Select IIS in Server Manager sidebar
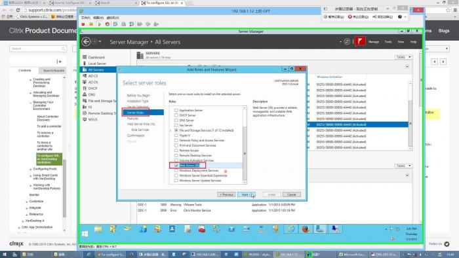Screen dimensions: 459x258 pos(90,107)
